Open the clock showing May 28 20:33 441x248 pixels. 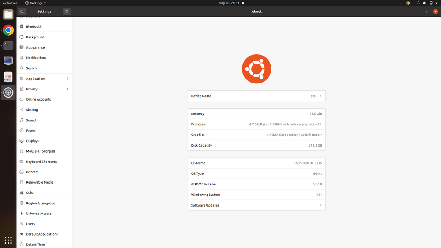(229, 3)
